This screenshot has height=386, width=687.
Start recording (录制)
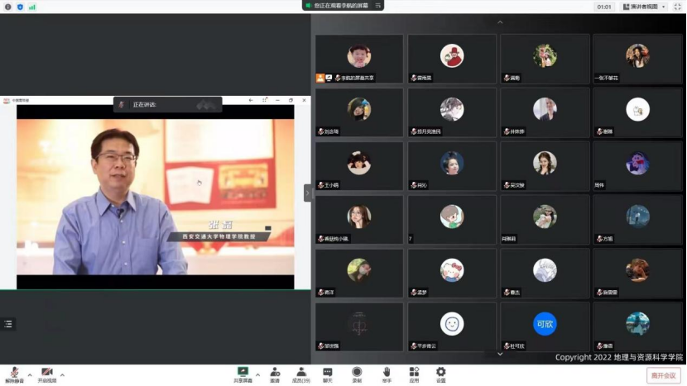357,375
